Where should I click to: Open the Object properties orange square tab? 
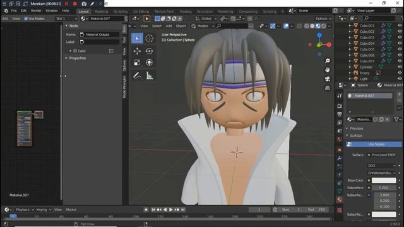tap(340, 149)
